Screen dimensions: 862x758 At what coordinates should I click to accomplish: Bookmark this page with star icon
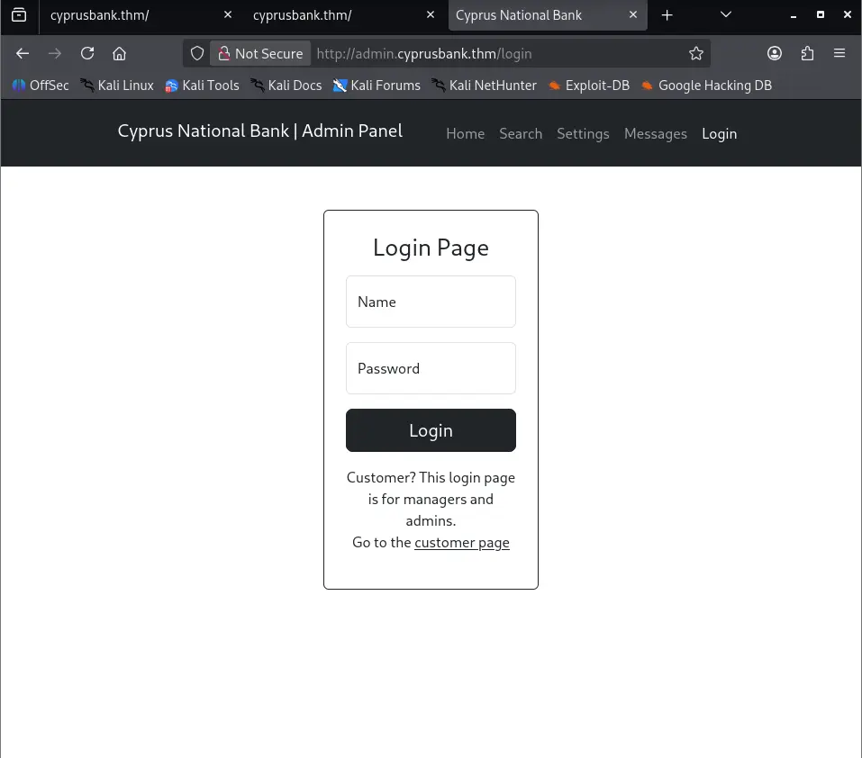pyautogui.click(x=695, y=54)
